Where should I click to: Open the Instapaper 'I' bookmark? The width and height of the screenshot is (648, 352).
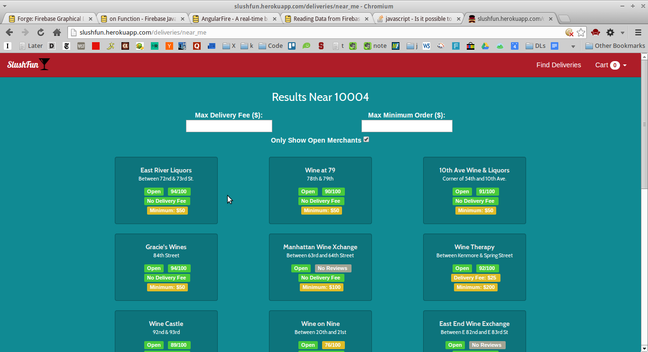point(8,46)
